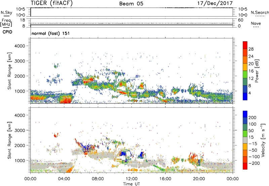This screenshot has height=186, width=269.
Task: Click the 08:00 time axis tick label
Action: (98, 179)
